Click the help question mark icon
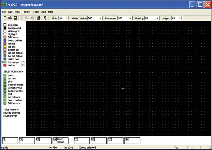This screenshot has height=150, width=212. tap(45, 18)
